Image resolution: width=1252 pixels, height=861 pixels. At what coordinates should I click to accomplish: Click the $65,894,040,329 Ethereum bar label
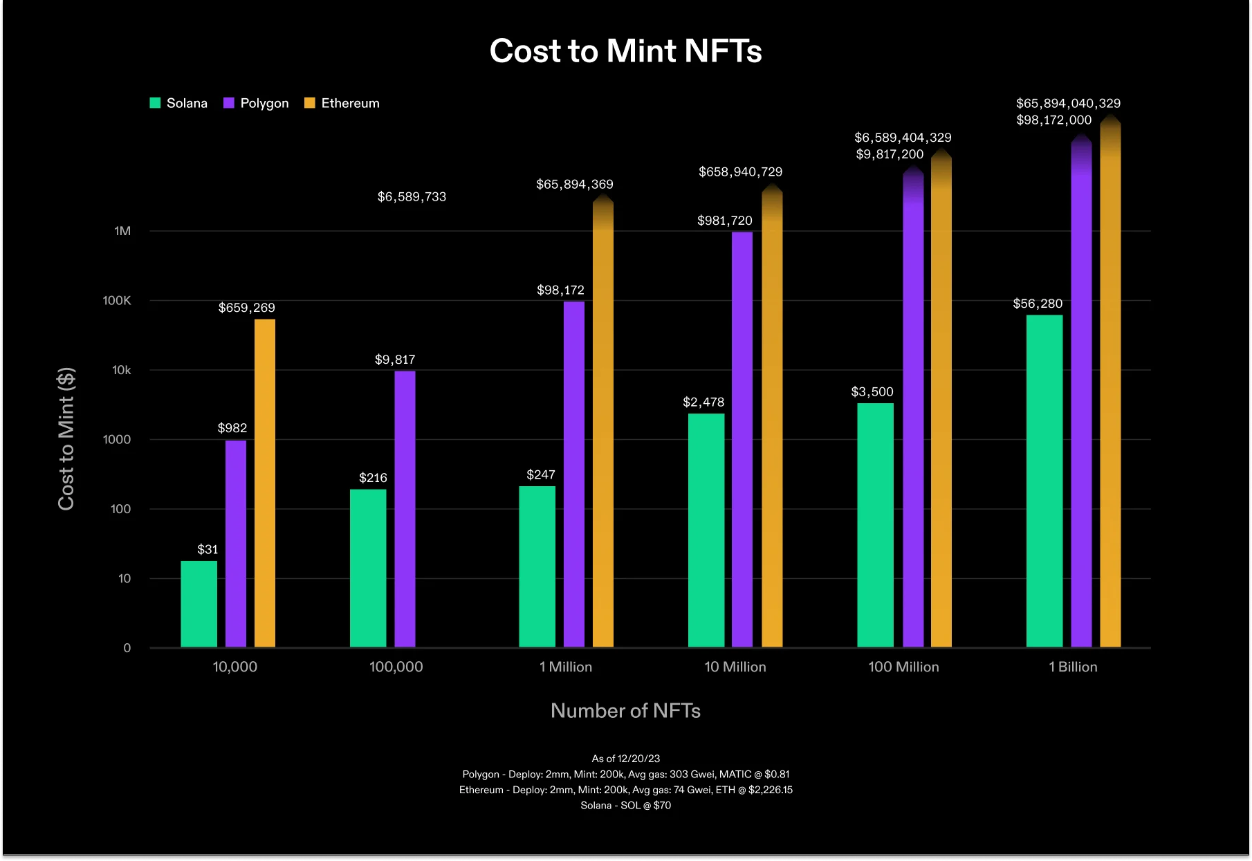[x=1068, y=104]
